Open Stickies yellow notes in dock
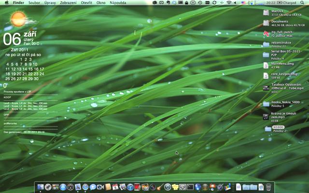 point(175,187)
